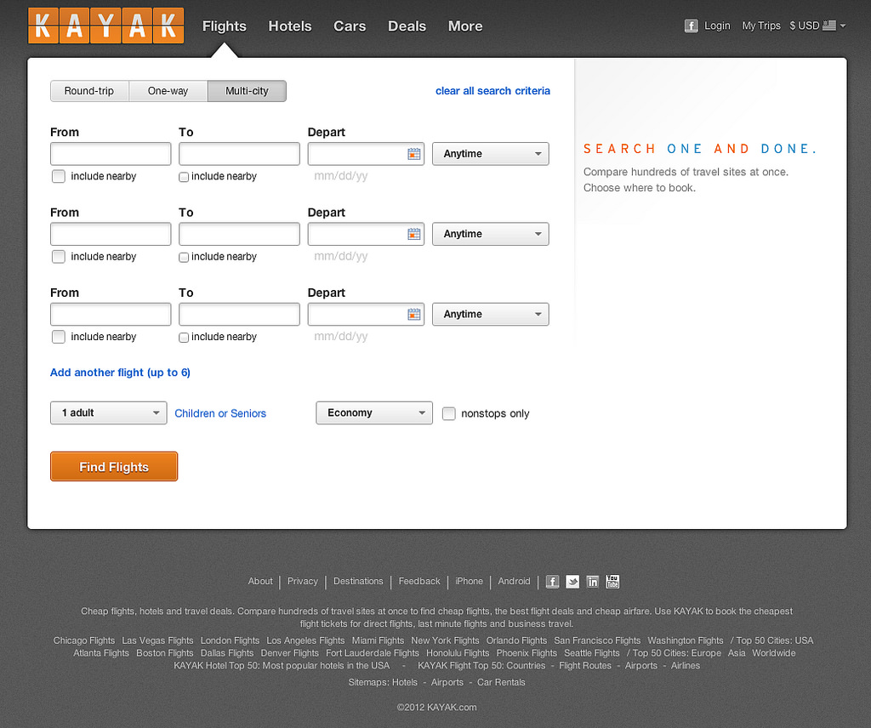Open the calendar picker for the first flight
This screenshot has width=871, height=728.
tap(414, 154)
